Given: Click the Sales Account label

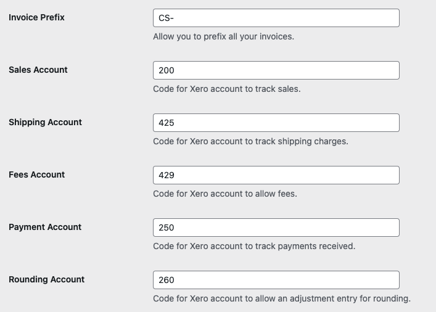Looking at the screenshot, I should tap(38, 70).
